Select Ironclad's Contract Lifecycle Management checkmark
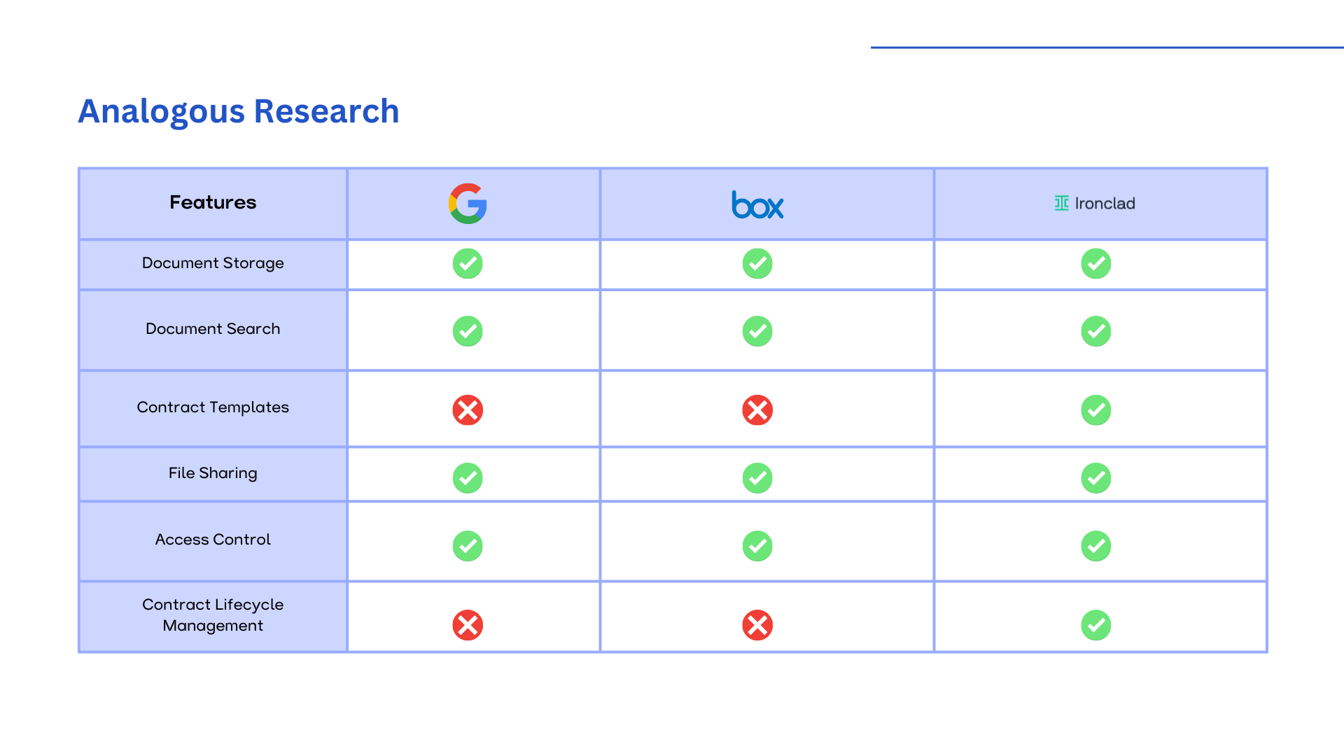This screenshot has width=1344, height=756. point(1096,625)
